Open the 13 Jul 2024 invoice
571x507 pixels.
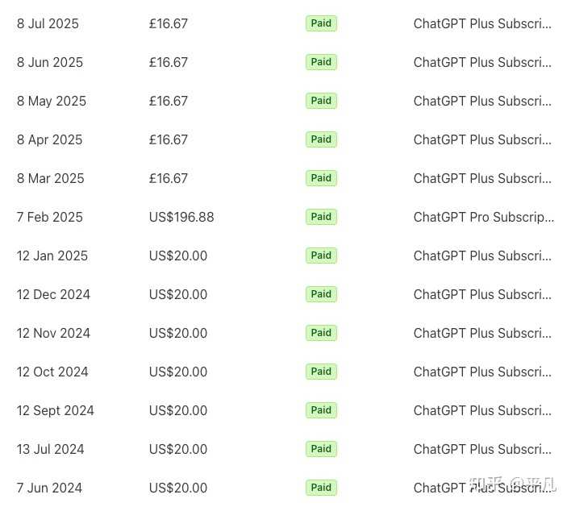click(50, 449)
